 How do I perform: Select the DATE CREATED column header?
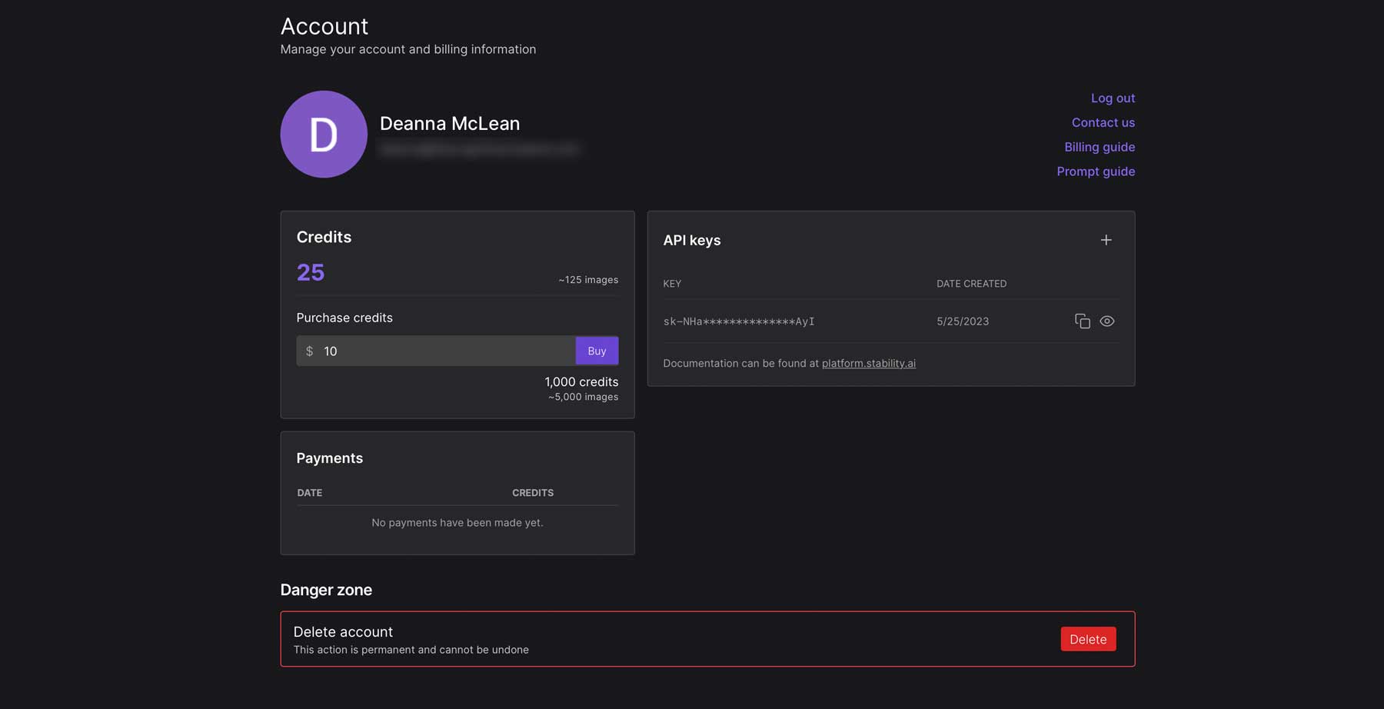971,283
